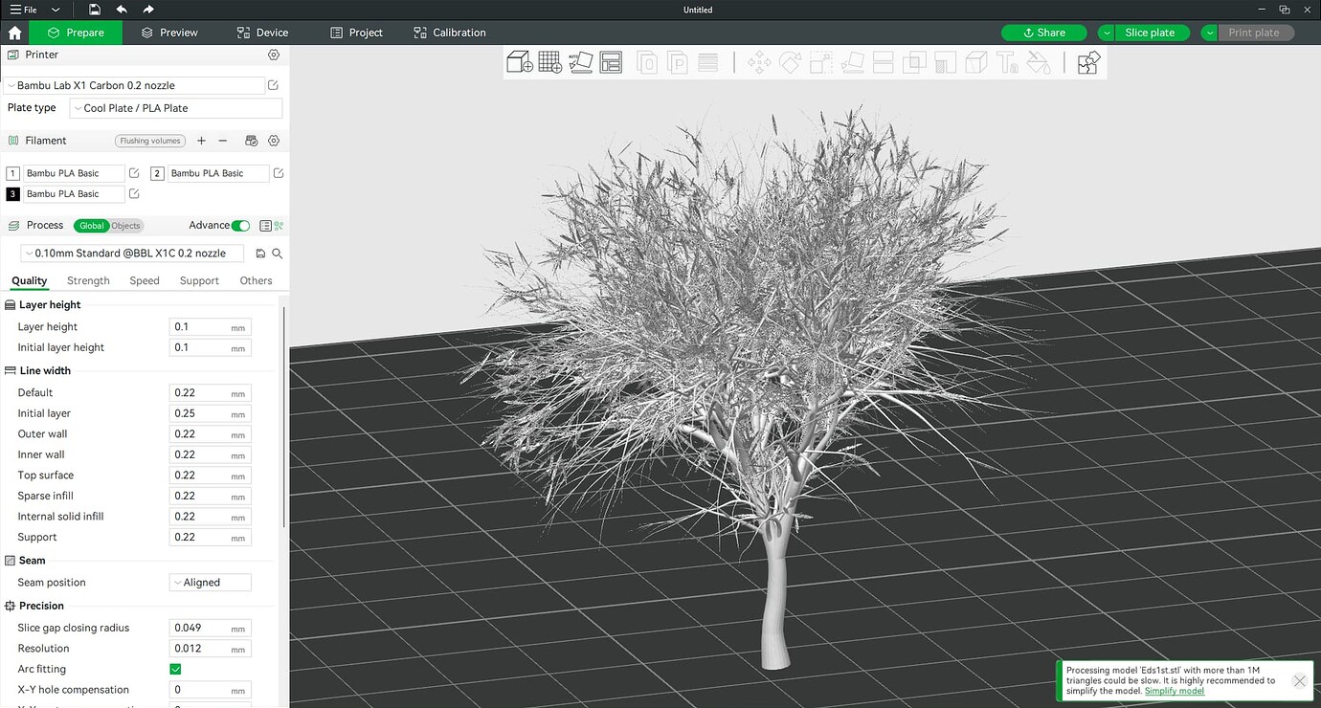
Task: Click the Arrange all objects icon
Action: click(611, 63)
